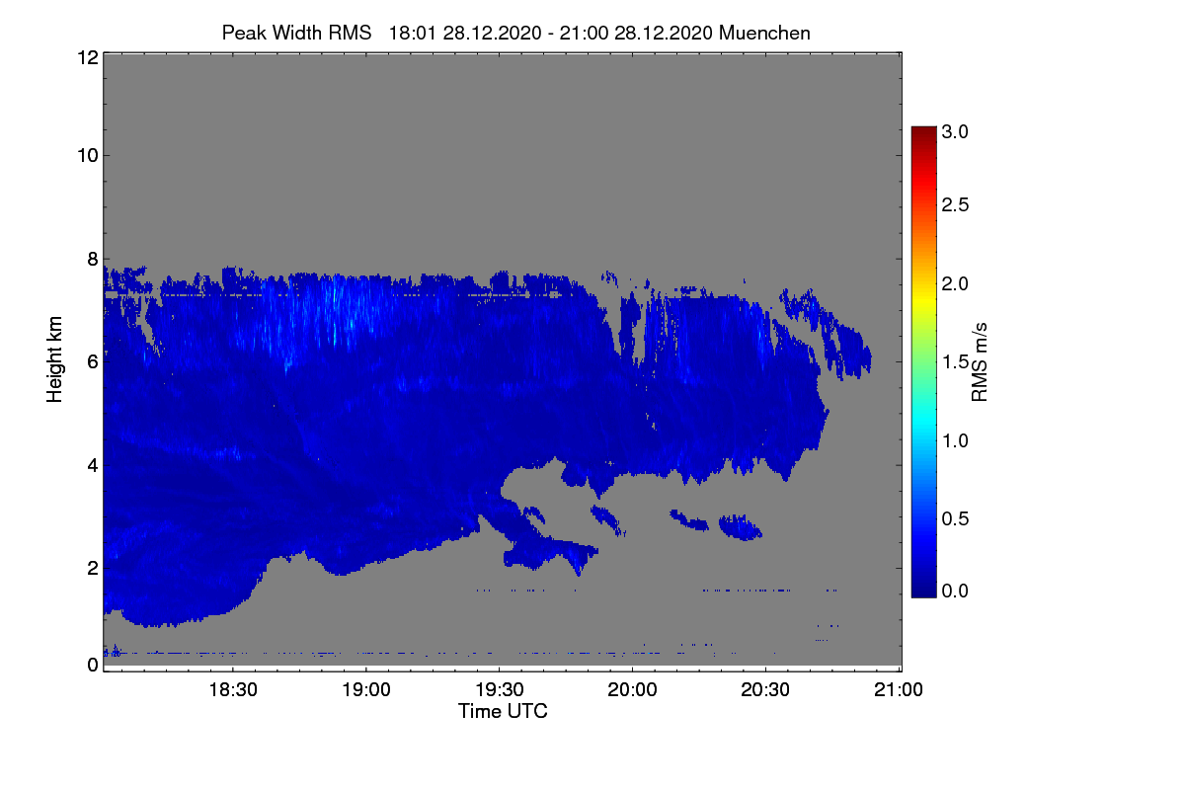Image resolution: width=1185 pixels, height=790 pixels.
Task: Click the 'RMS m/s' colorbar label
Action: 980,360
